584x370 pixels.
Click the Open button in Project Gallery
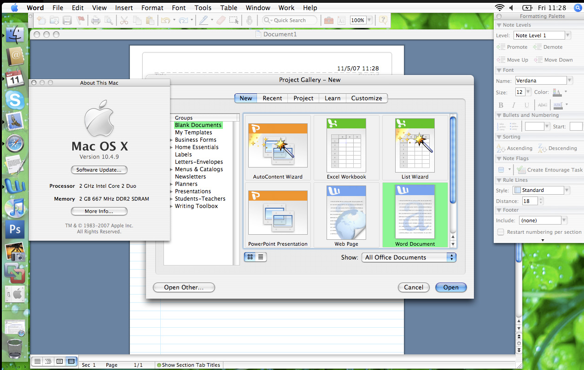[x=451, y=287]
